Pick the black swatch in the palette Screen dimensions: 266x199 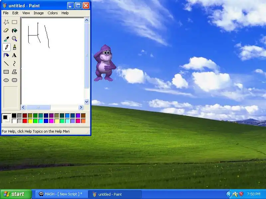point(14,115)
